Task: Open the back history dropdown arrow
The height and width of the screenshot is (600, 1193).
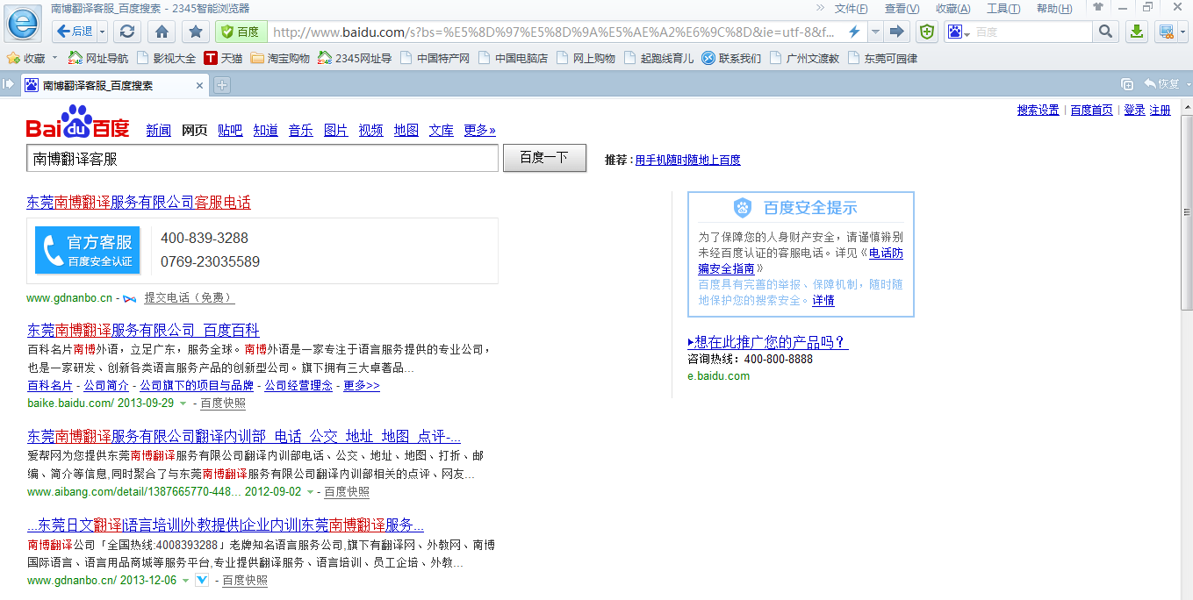Action: pyautogui.click(x=102, y=32)
